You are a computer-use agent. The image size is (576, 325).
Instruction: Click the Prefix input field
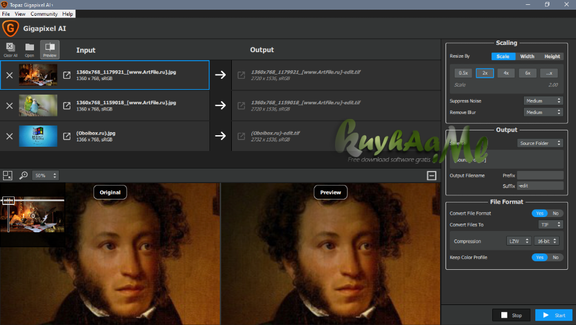pyautogui.click(x=540, y=175)
